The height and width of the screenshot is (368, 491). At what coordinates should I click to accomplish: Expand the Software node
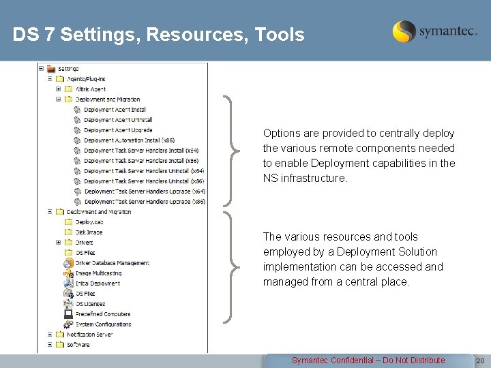(x=50, y=345)
